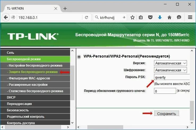Open the DHCP menu section
This screenshot has height=130, width=196.
point(35,97)
